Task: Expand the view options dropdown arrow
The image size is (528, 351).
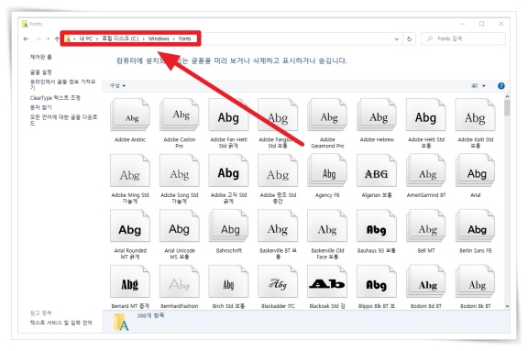Action: pyautogui.click(x=484, y=86)
